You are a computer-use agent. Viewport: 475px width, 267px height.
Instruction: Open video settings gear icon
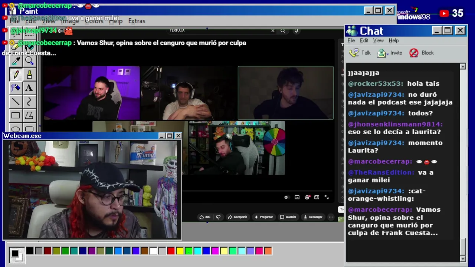(307, 197)
